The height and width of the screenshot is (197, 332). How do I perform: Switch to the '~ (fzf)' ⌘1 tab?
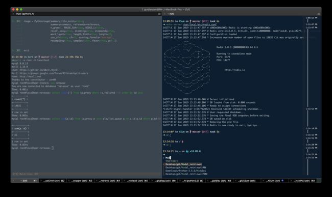pos(25,181)
